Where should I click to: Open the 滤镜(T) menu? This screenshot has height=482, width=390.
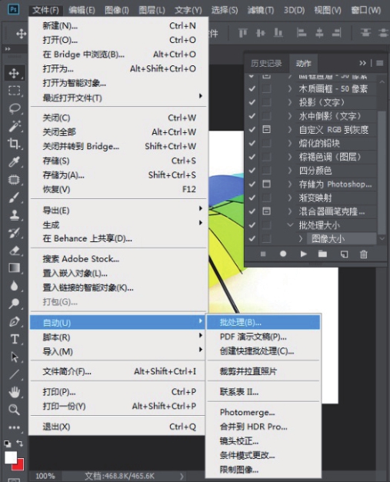point(261,10)
